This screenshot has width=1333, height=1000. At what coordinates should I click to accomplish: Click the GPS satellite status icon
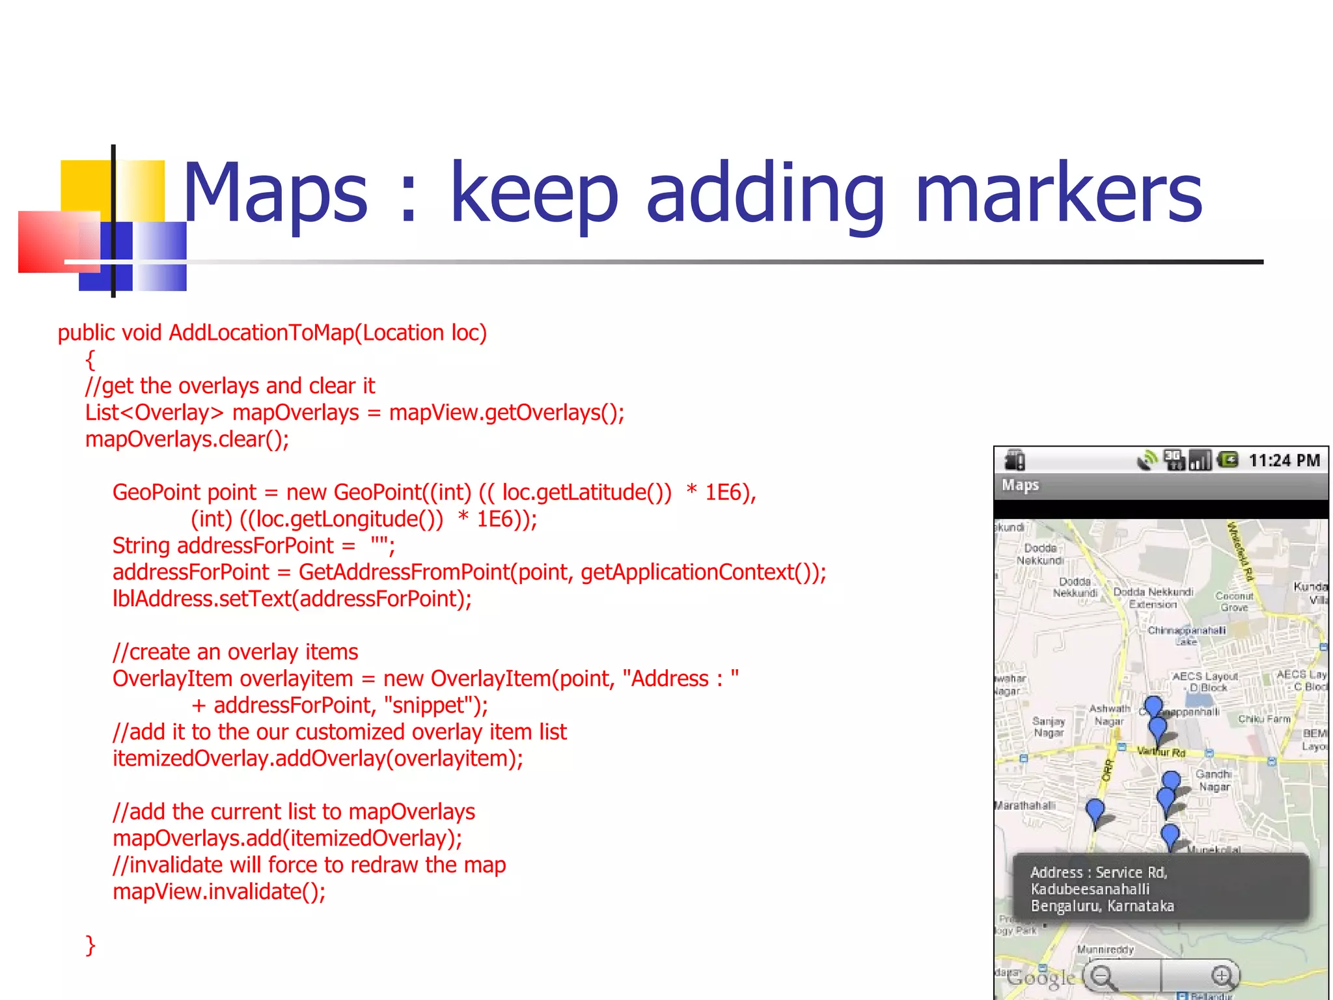pos(1147,460)
